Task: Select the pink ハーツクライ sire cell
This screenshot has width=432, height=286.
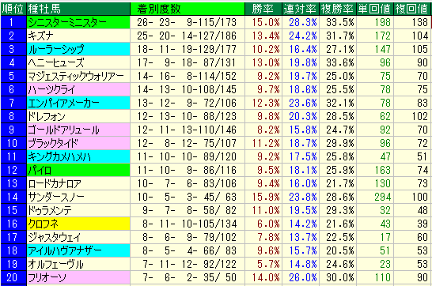Action: click(78, 89)
